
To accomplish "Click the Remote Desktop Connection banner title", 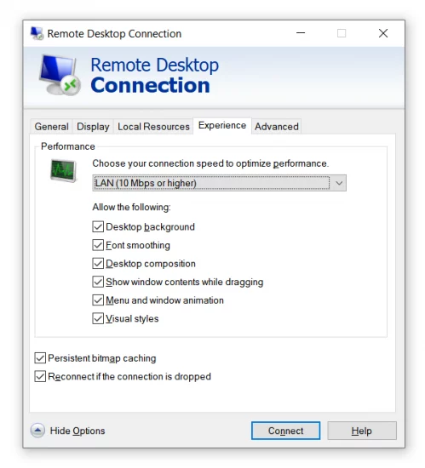I will tap(154, 75).
